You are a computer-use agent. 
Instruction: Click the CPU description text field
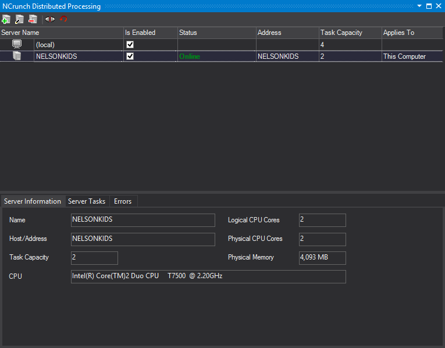coord(208,276)
